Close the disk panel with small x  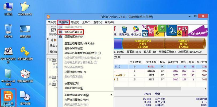tap(48, 39)
